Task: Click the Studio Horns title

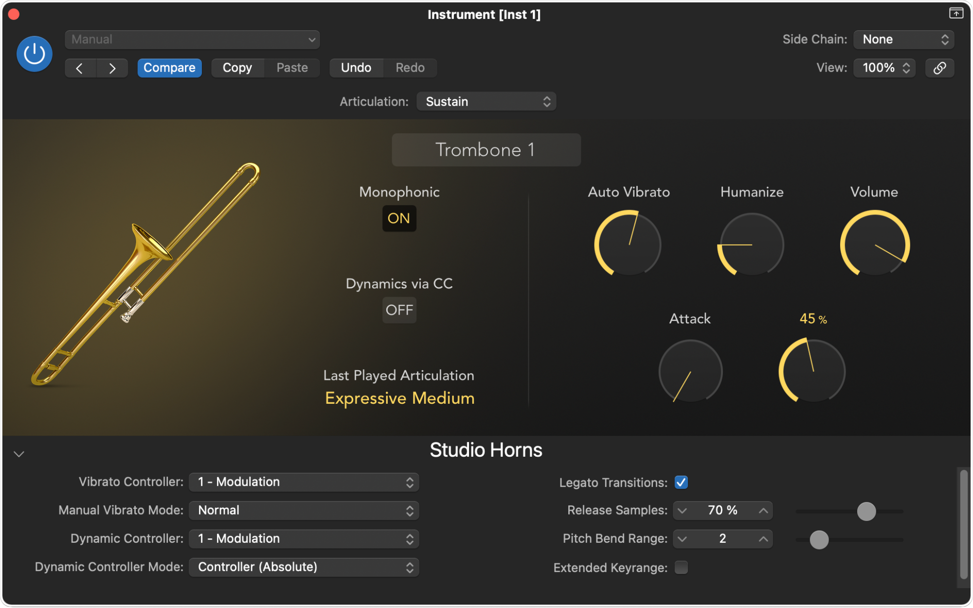Action: point(486,450)
